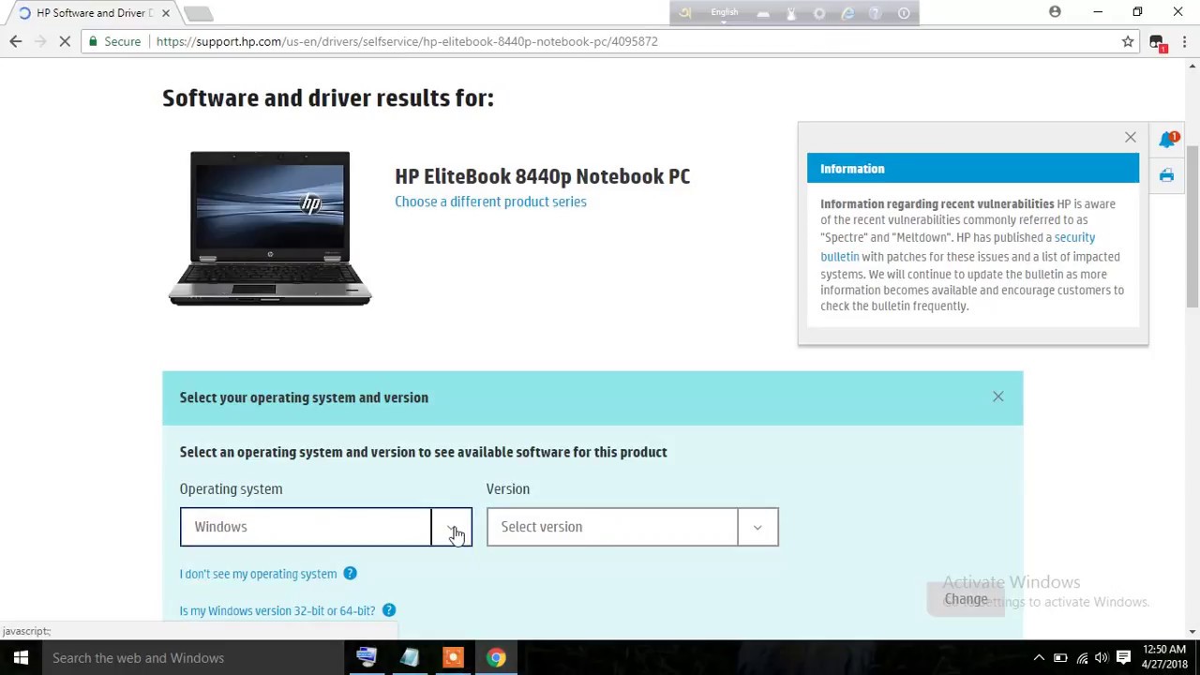Screen dimensions: 1200x675
Task: Click the leftmost logo in overlay toolbar
Action: pos(685,13)
